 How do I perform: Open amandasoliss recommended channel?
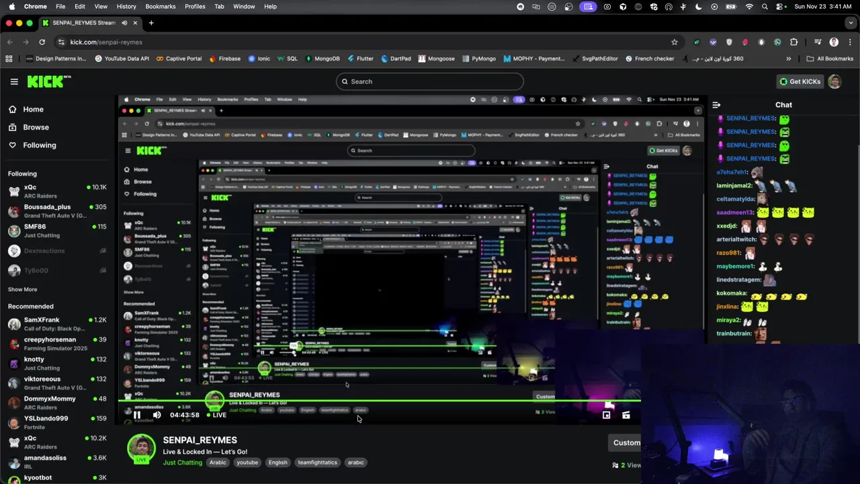coord(57,462)
